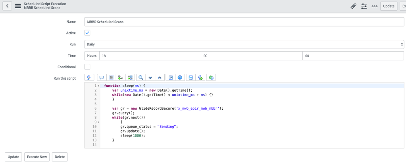Click the 'var unixtime_ms' code line

pyautogui.click(x=152, y=90)
